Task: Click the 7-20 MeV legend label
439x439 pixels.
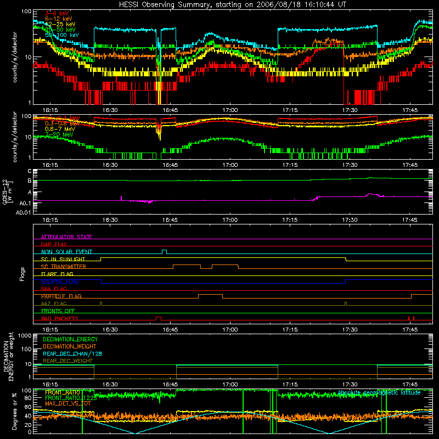Action: click(x=59, y=134)
